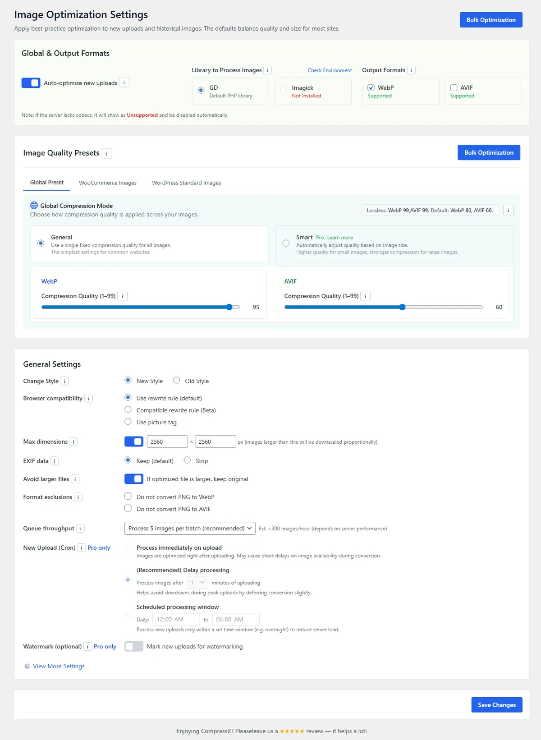Click info icon beside Watermark (optional)
Screen dimensions: 541x740
click(x=87, y=647)
